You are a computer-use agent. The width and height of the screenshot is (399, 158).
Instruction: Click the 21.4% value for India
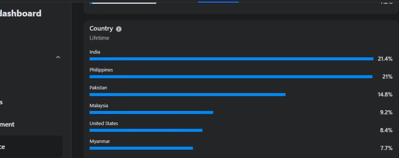pyautogui.click(x=385, y=59)
